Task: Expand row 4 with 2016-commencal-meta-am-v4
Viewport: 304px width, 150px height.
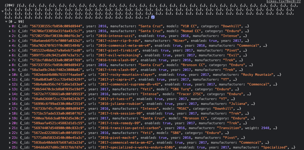Action: coord(10,45)
